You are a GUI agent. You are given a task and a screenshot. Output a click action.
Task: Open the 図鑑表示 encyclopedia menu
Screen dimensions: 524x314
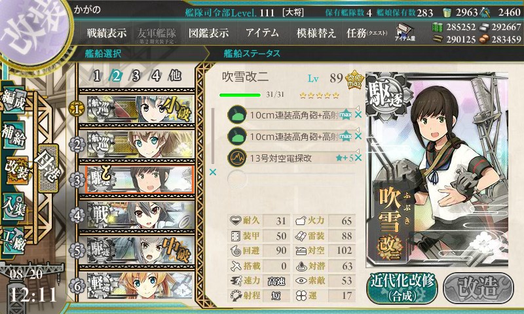tap(209, 33)
